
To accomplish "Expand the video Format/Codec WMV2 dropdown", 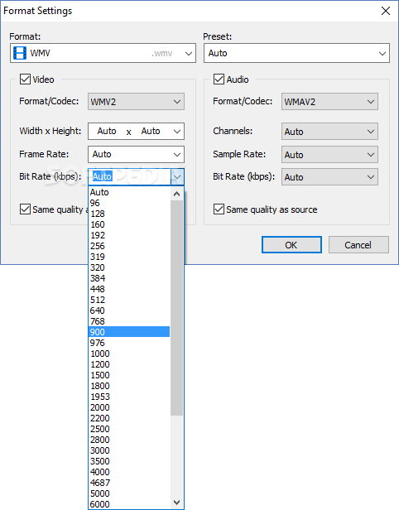I will (x=136, y=102).
